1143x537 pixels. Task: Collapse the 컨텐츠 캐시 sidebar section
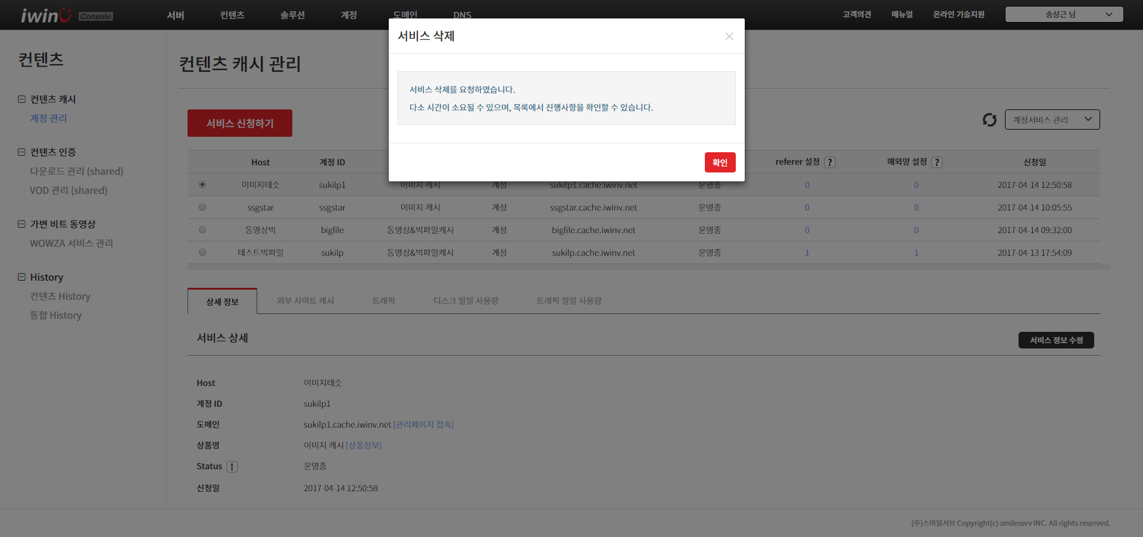click(21, 99)
